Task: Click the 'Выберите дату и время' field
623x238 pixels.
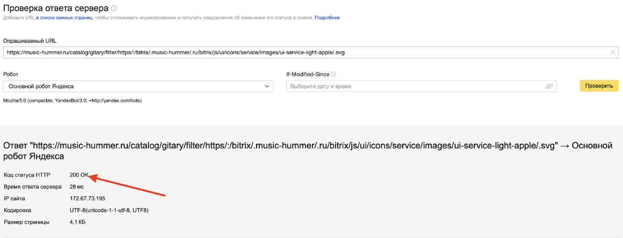Action: tap(414, 86)
